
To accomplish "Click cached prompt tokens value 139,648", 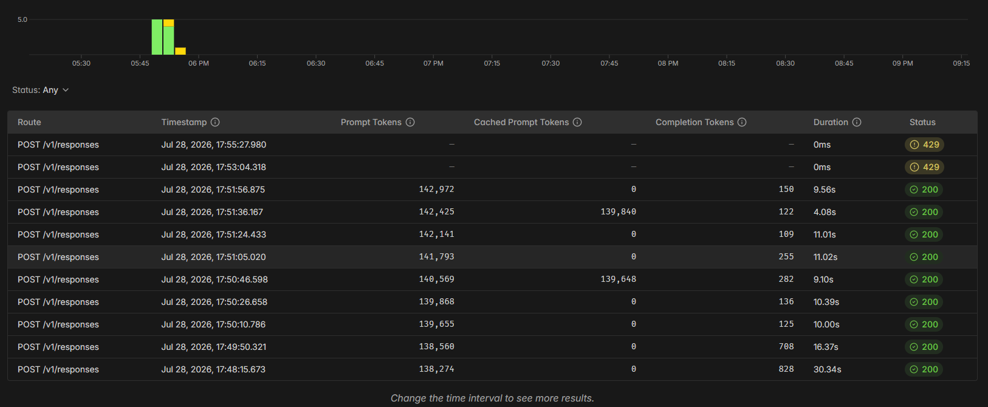I will click(x=619, y=279).
